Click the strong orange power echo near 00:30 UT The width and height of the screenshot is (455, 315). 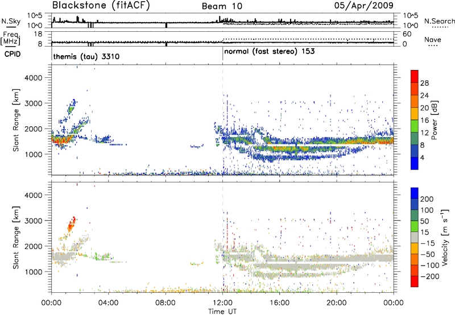[61, 140]
